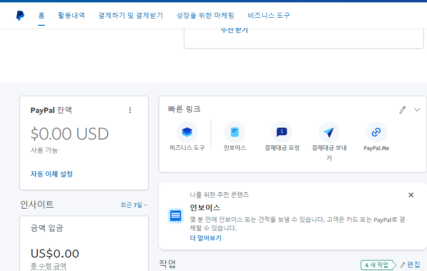Viewport: 427px width, 271px height.
Task: Click the 빠른 링크 heading
Action: (184, 109)
